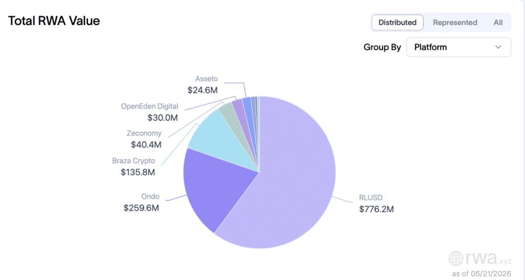Click the $135.8M value
This screenshot has height=280, width=525.
[x=138, y=172]
